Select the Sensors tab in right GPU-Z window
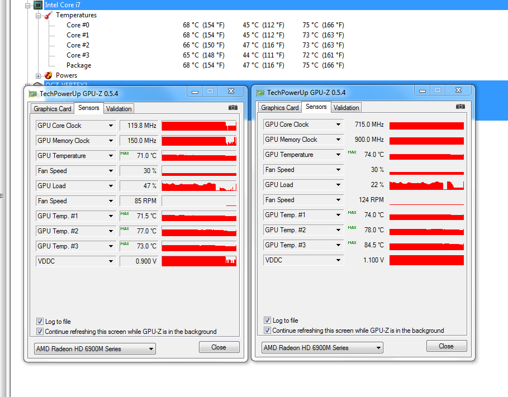 [x=316, y=107]
